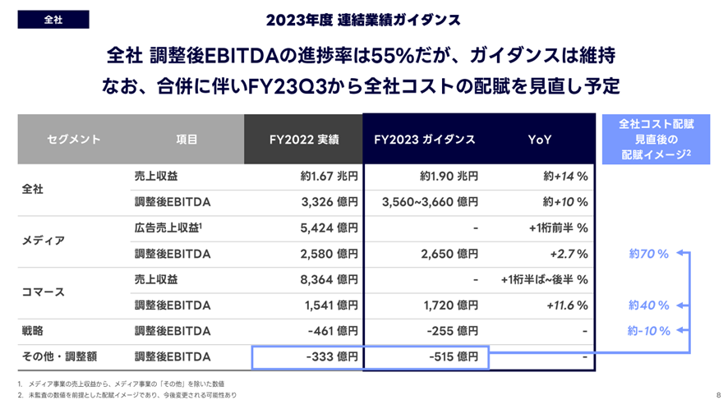Viewport: 728px width, 409px height.
Task: Click the -333 億円 value in blue box
Action: pos(331,356)
